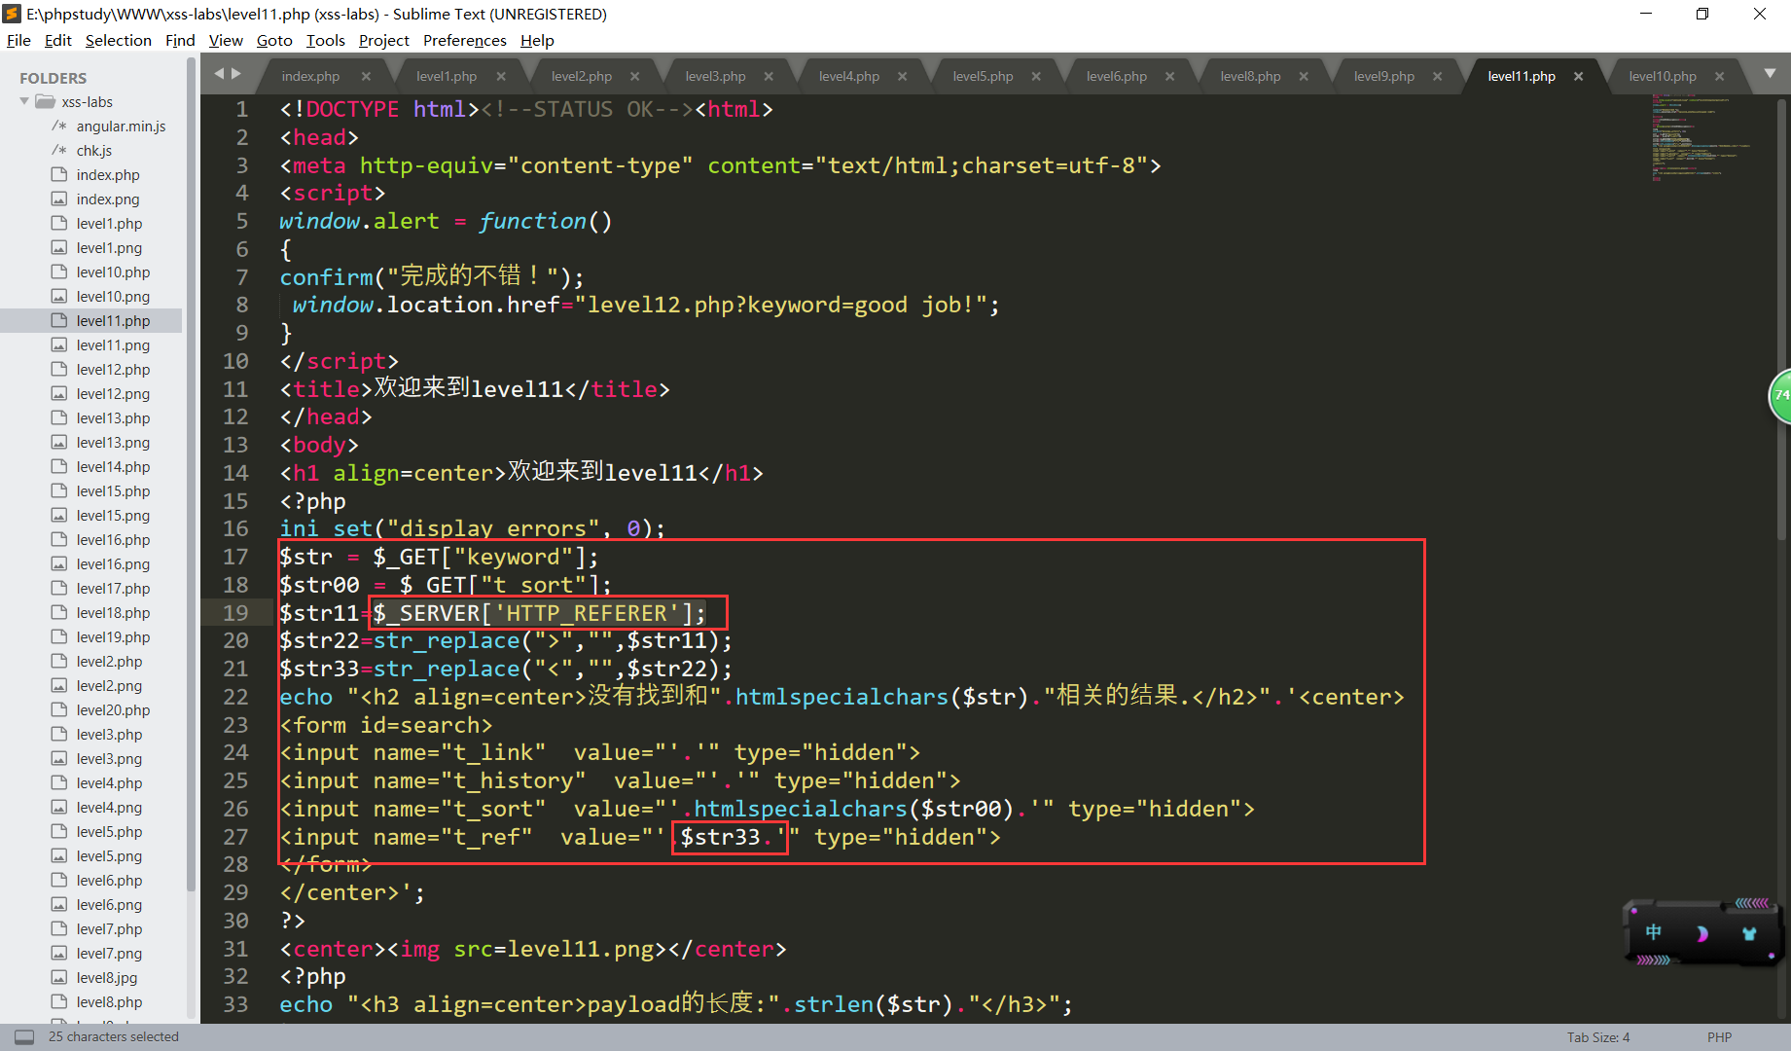The height and width of the screenshot is (1051, 1791).
Task: Open the Selection menu
Action: point(119,40)
